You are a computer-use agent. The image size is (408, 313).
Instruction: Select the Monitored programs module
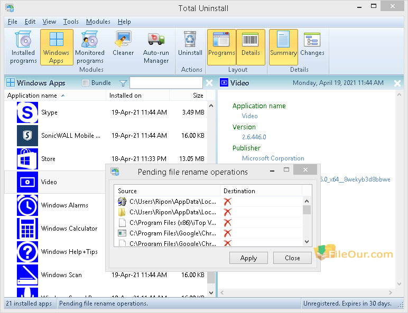pos(90,47)
